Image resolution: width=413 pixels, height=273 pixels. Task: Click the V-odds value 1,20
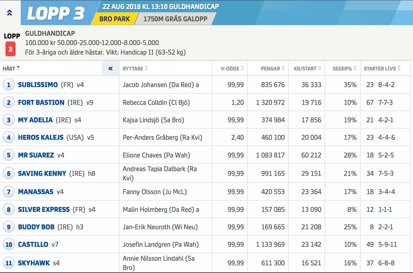point(238,102)
